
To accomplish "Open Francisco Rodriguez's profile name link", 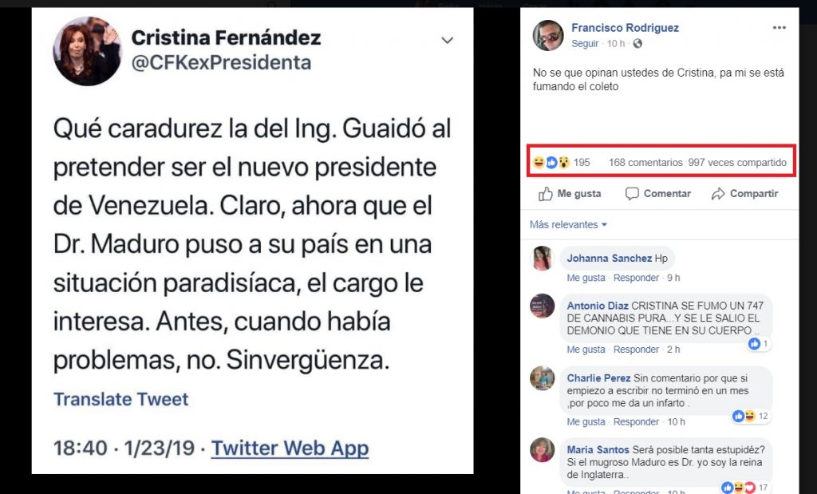I will click(625, 28).
